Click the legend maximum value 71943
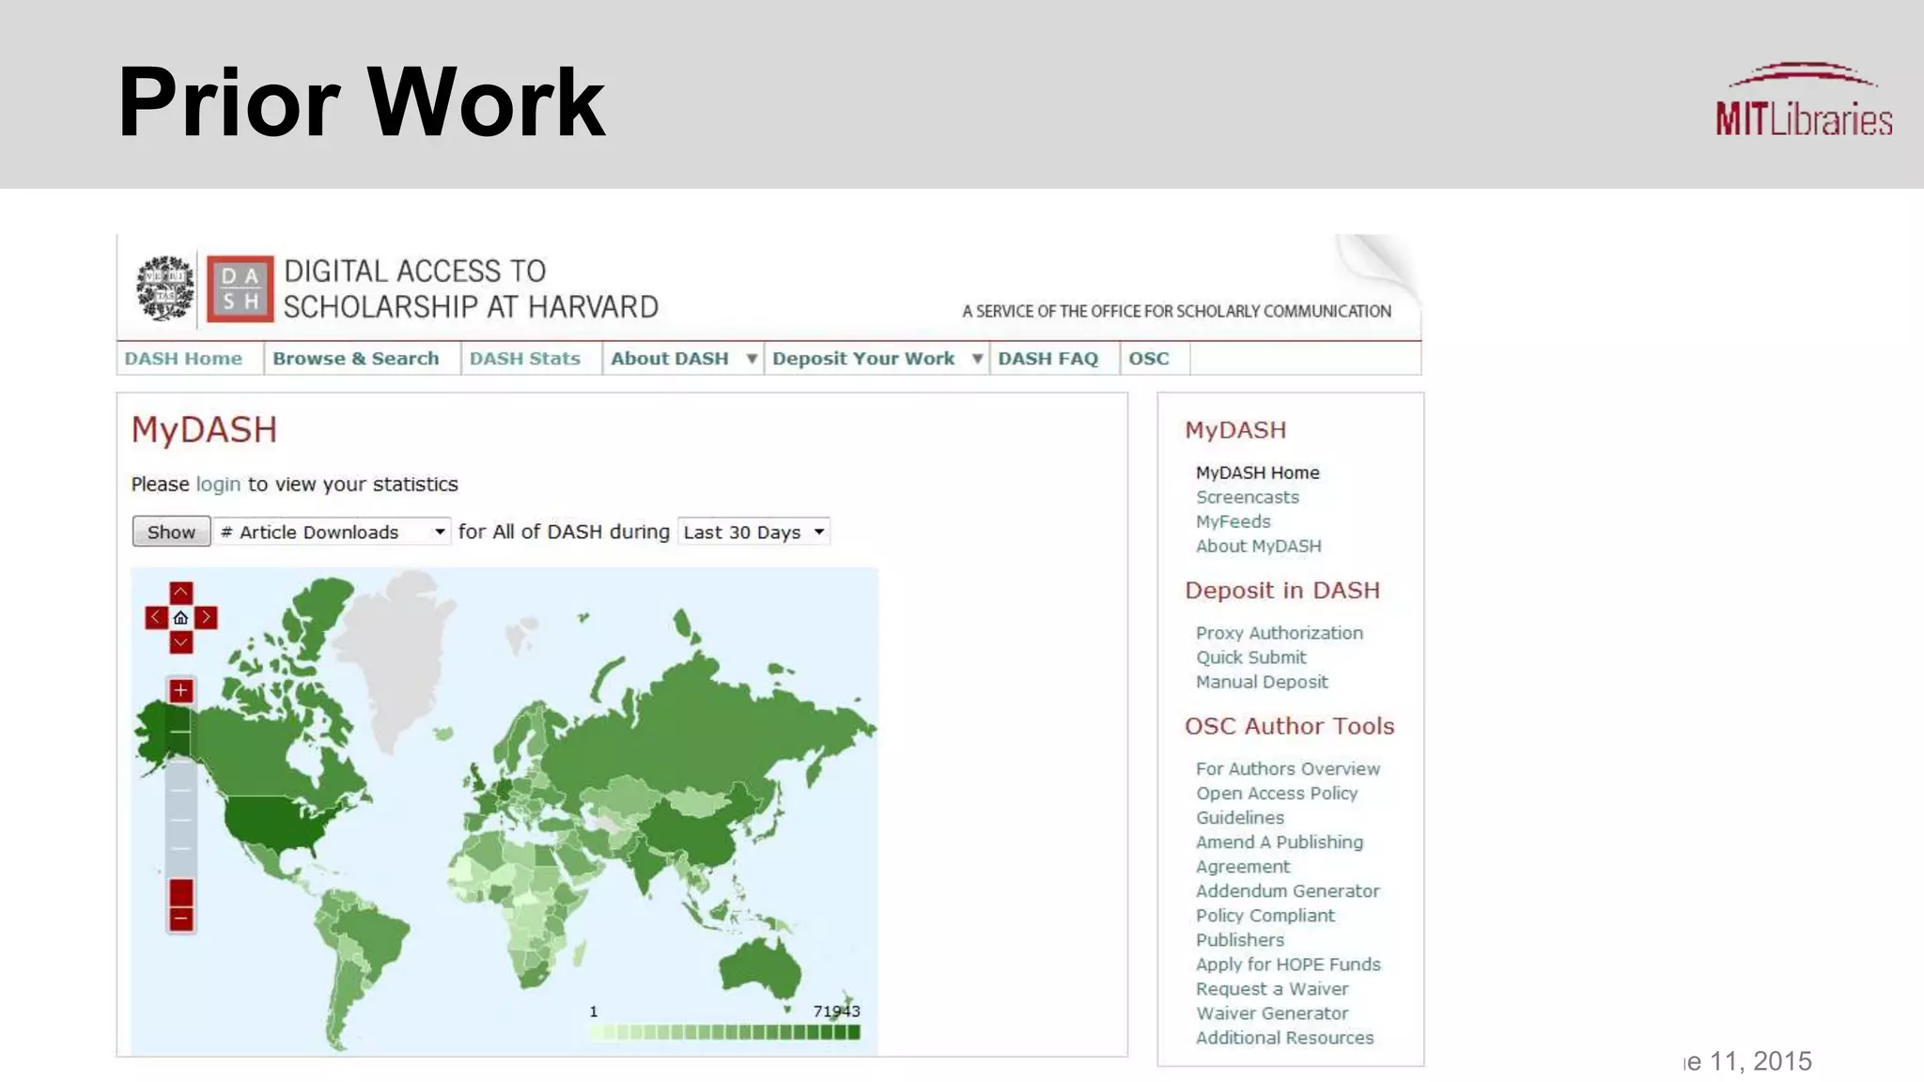The image size is (1924, 1082). coord(836,1011)
